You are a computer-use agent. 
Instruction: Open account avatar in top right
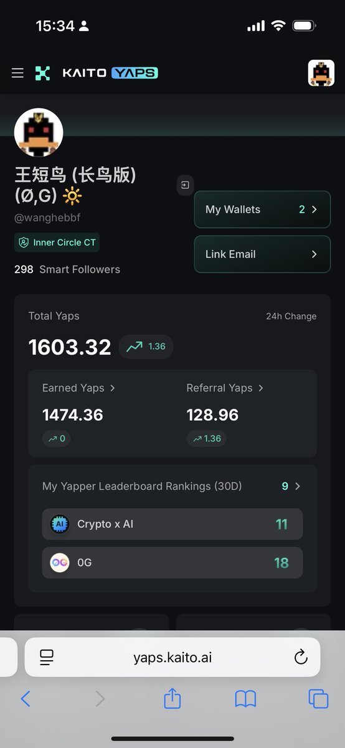pyautogui.click(x=321, y=73)
